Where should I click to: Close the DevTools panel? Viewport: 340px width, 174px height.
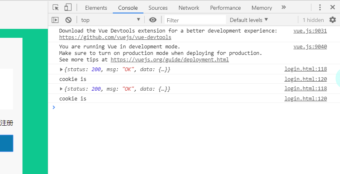coord(333,7)
